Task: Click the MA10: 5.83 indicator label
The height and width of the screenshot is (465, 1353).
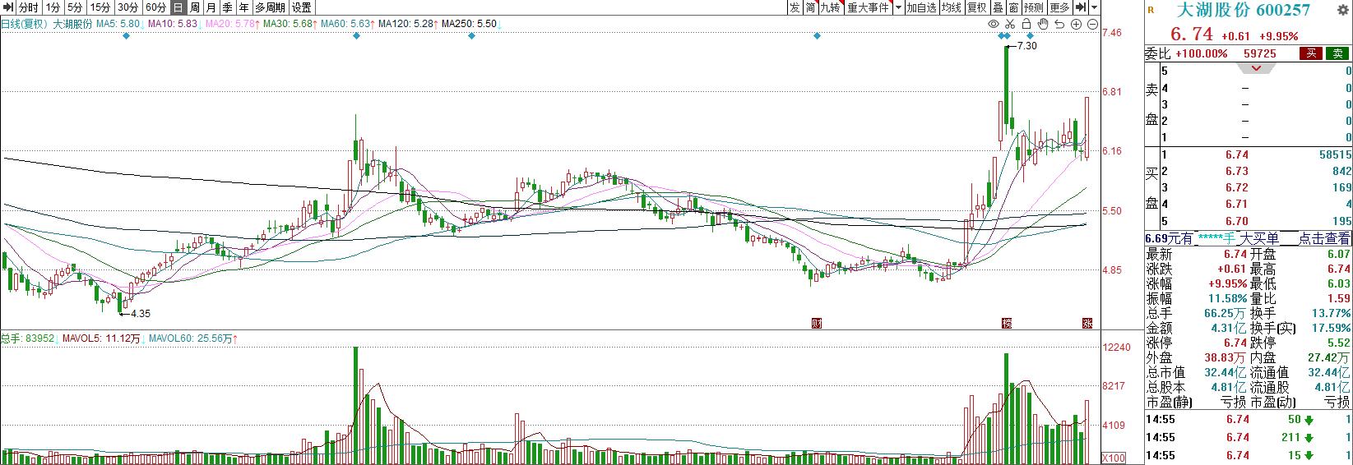Action: click(172, 24)
